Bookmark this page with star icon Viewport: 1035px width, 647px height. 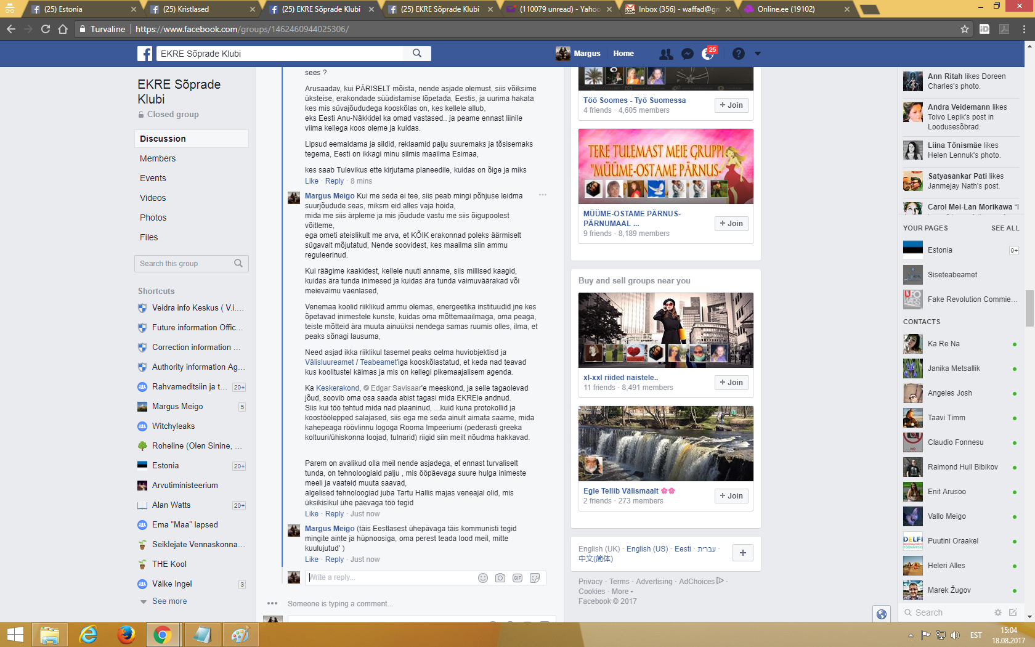(965, 29)
